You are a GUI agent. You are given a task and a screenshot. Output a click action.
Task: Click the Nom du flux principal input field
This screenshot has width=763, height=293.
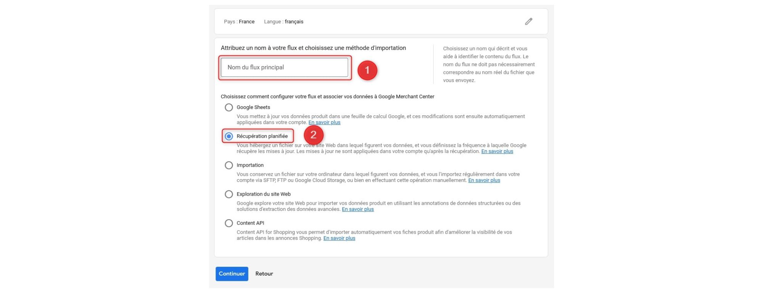284,67
